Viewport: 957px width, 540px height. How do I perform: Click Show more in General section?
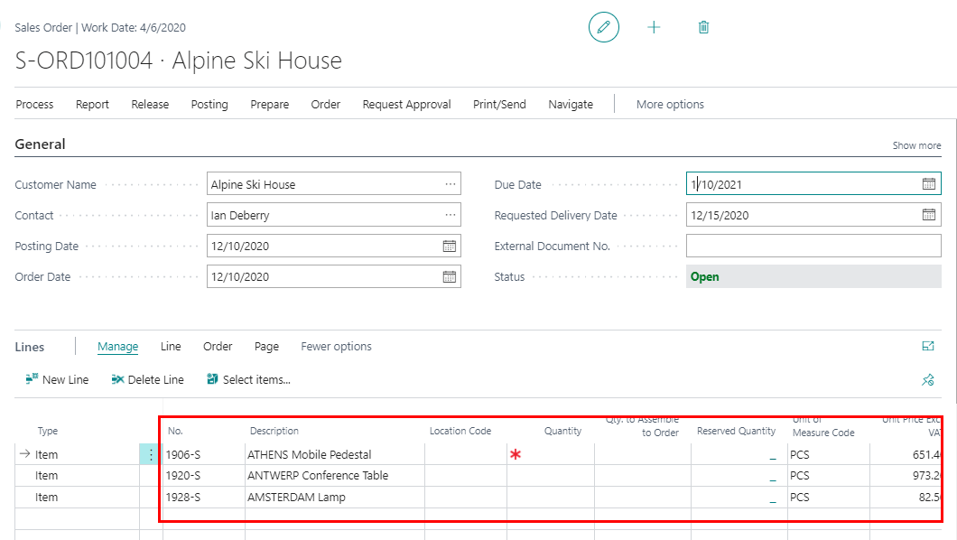(916, 145)
